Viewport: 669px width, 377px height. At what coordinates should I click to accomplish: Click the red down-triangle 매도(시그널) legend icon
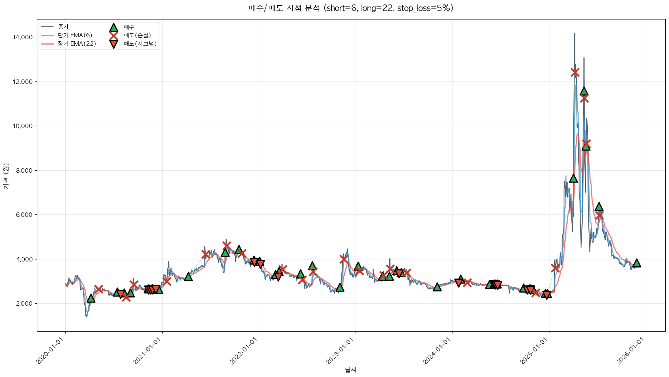114,44
